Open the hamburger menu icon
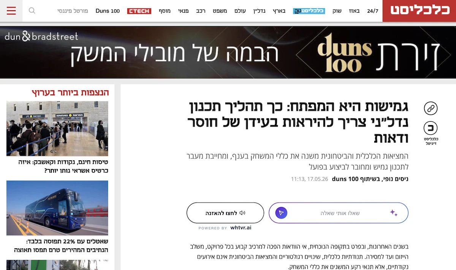456x270 pixels. point(11,11)
